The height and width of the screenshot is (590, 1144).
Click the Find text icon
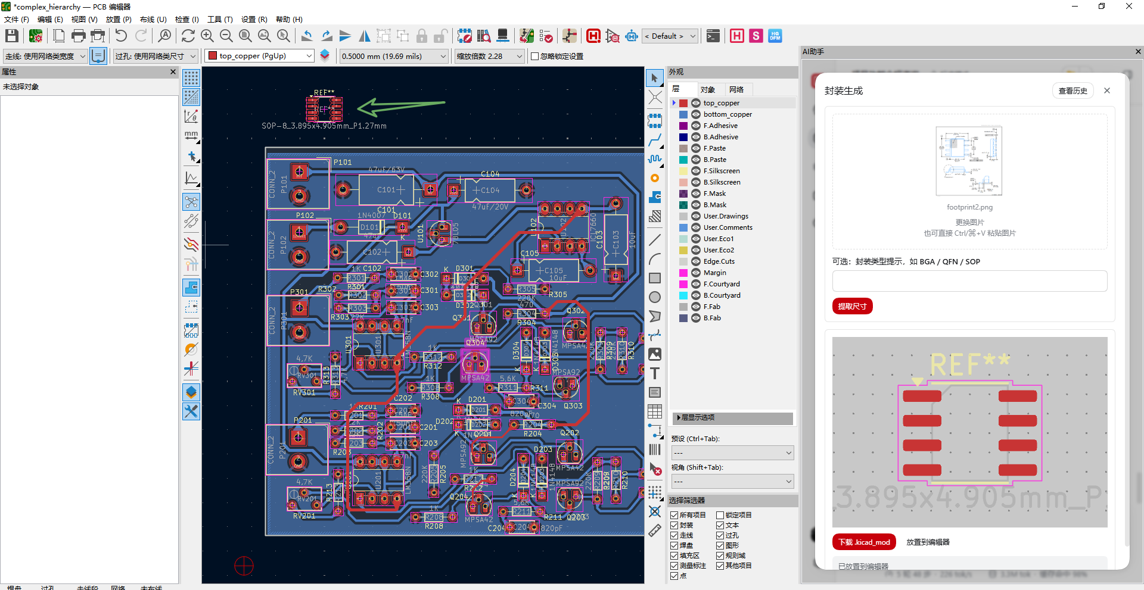(x=164, y=36)
